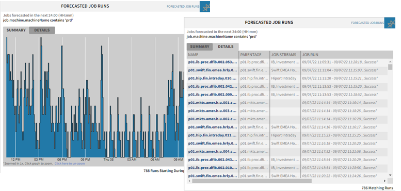Click the '788 Runs Starting During' text under the graph
This screenshot has height=191, width=401.
(164, 170)
